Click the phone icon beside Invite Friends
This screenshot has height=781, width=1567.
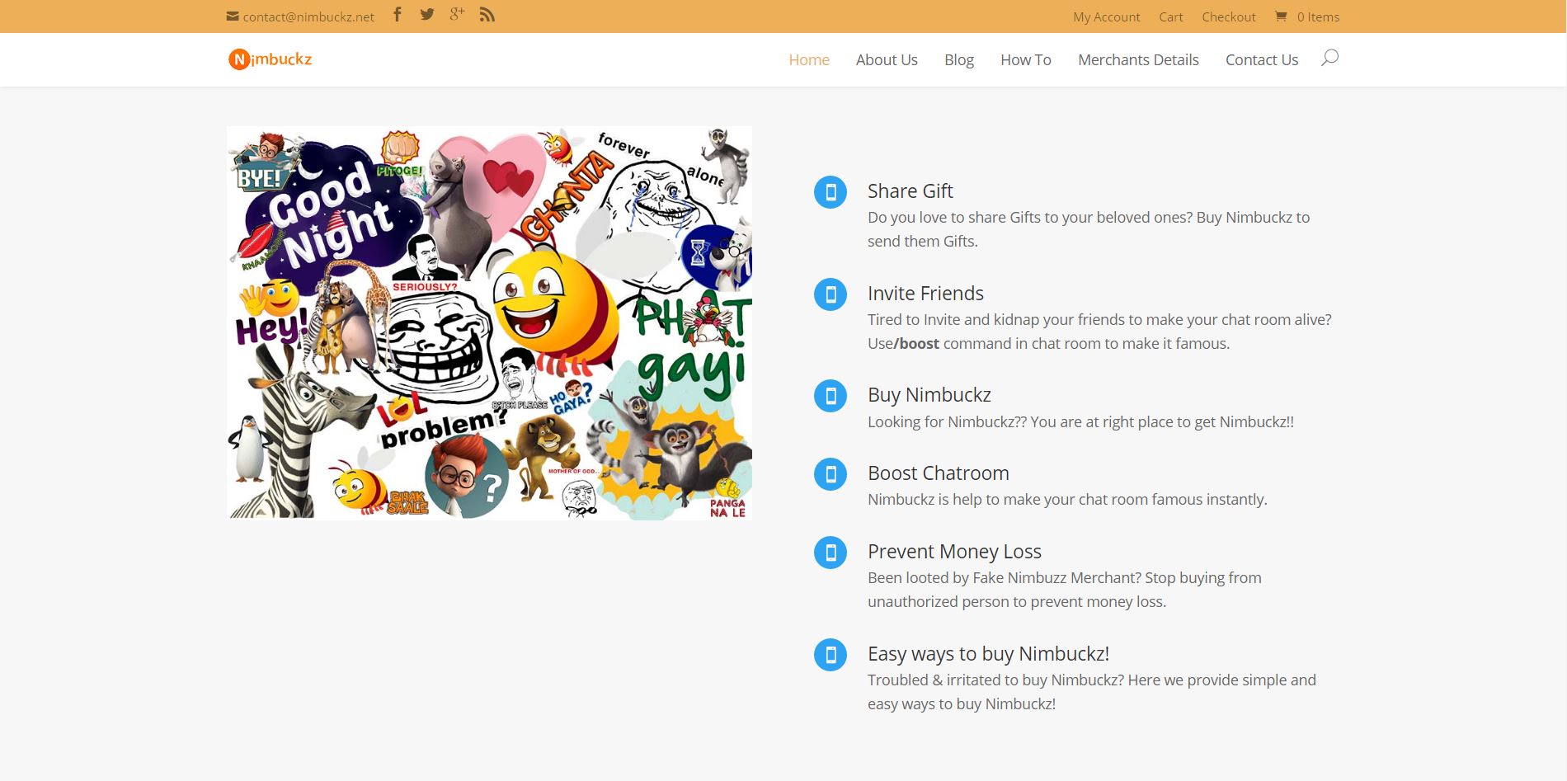[x=831, y=294]
